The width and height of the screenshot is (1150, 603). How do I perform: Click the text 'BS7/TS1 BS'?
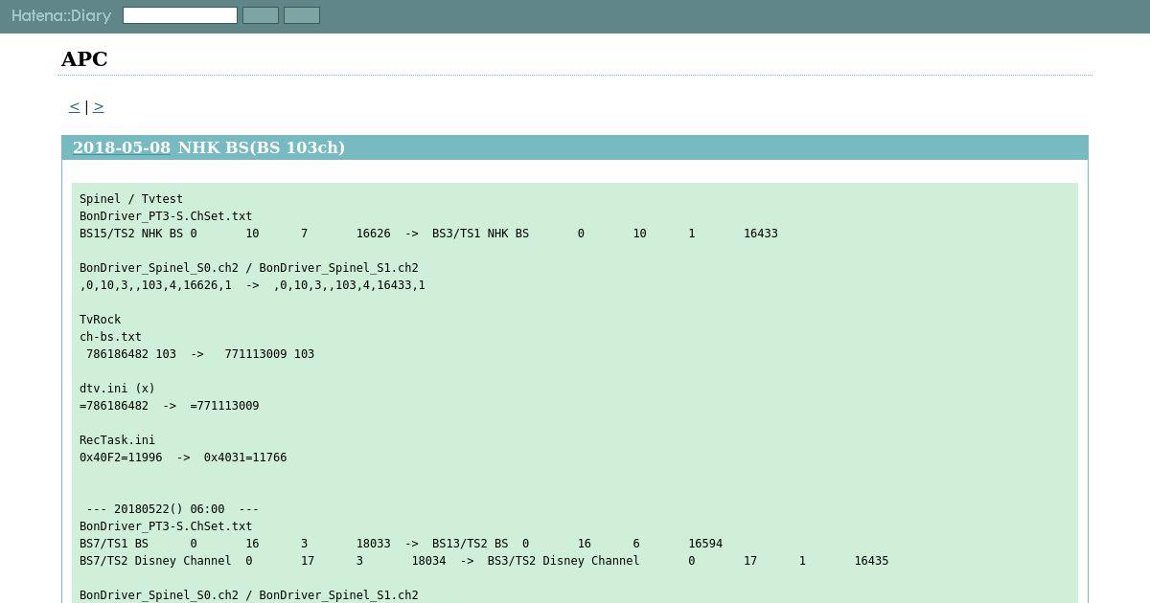(x=114, y=544)
